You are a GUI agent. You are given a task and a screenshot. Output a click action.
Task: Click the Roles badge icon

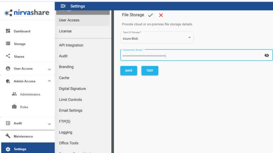14,106
